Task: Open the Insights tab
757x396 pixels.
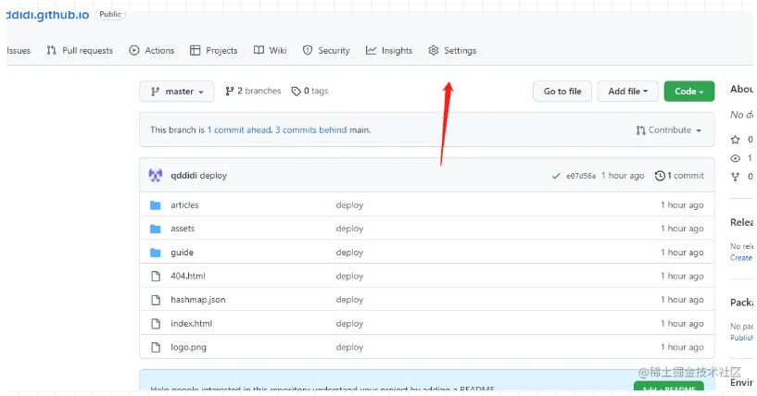Action: (389, 51)
